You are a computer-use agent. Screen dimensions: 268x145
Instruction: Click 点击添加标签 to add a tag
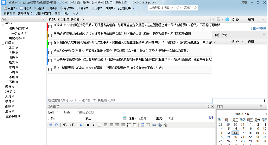click(85, 112)
